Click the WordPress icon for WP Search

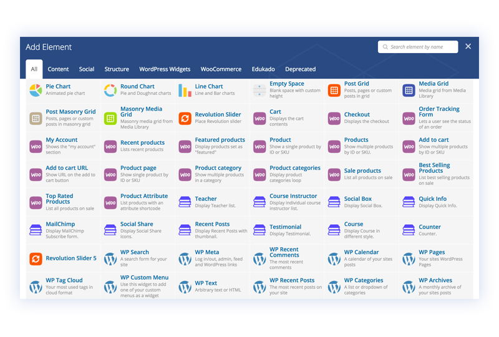pyautogui.click(x=110, y=259)
